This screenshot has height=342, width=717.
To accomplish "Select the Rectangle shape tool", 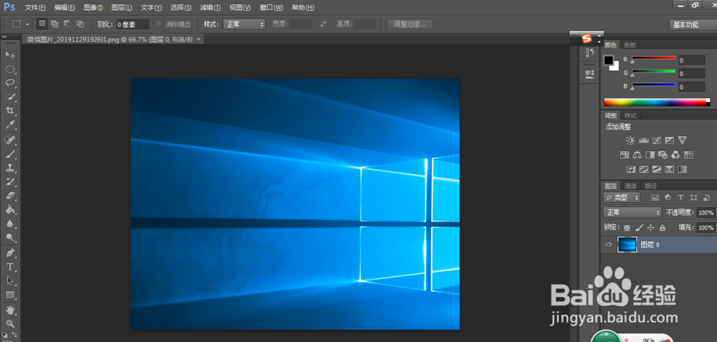I will coord(10,295).
